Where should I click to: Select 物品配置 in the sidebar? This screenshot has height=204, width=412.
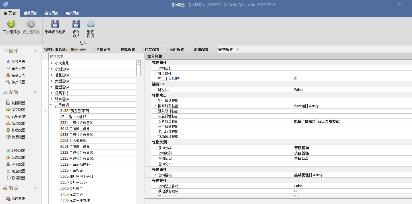tap(15, 137)
